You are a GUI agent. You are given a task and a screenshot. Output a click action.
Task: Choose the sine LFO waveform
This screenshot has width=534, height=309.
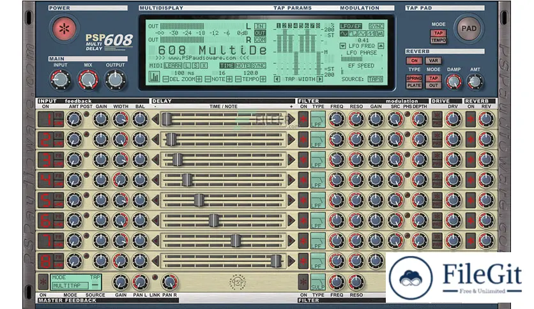(x=344, y=34)
